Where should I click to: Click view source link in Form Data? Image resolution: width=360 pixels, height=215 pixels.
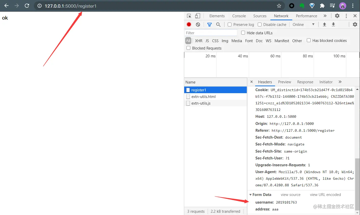(291, 194)
